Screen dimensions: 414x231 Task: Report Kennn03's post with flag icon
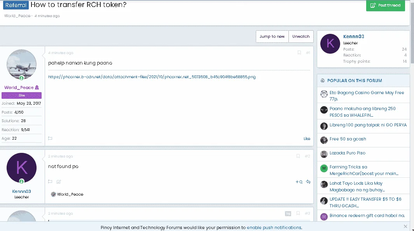[50, 182]
